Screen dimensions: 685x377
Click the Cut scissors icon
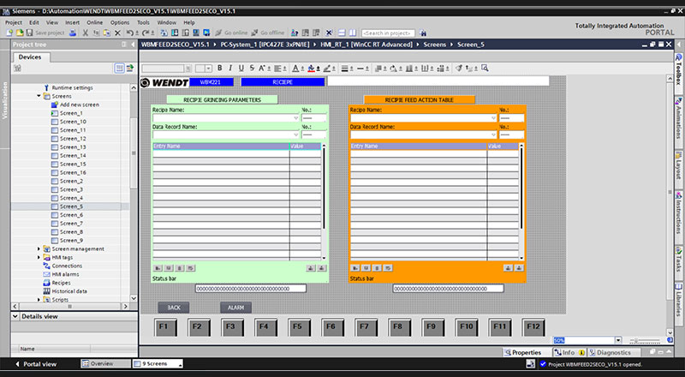85,33
